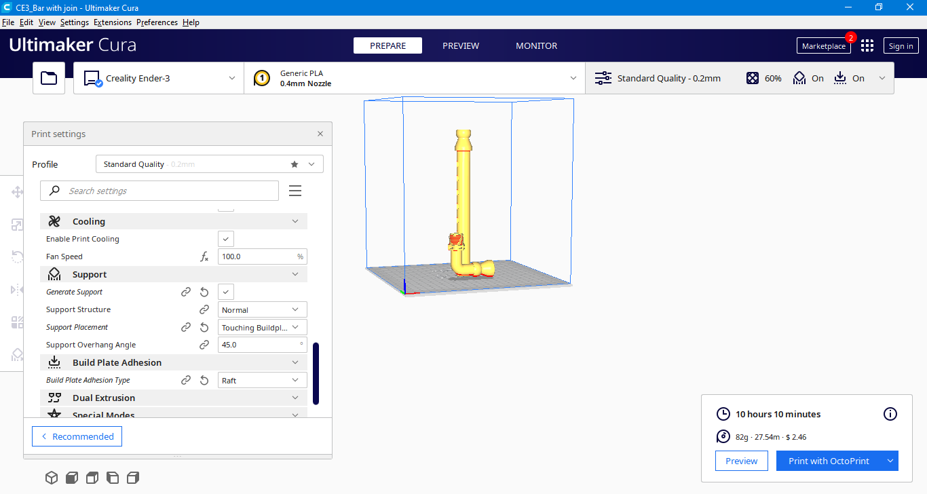Close the Print settings panel
The image size is (927, 494).
320,134
